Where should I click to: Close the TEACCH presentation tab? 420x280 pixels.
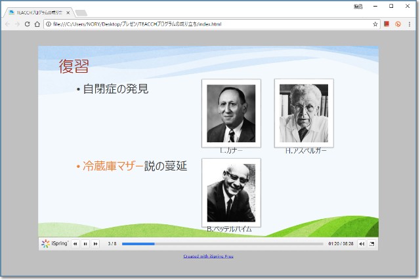pyautogui.click(x=68, y=12)
